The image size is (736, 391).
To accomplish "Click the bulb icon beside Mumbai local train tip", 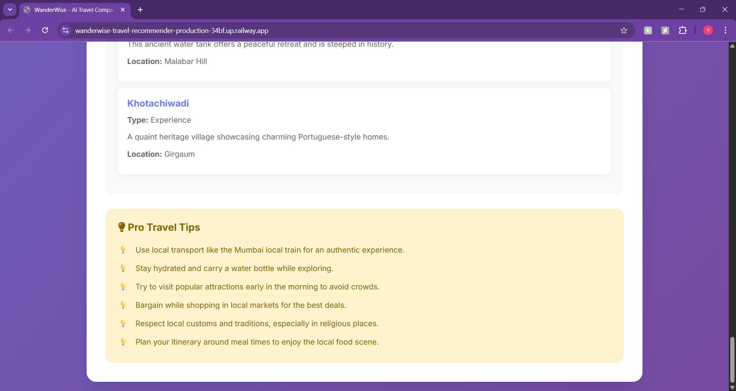I will point(123,250).
